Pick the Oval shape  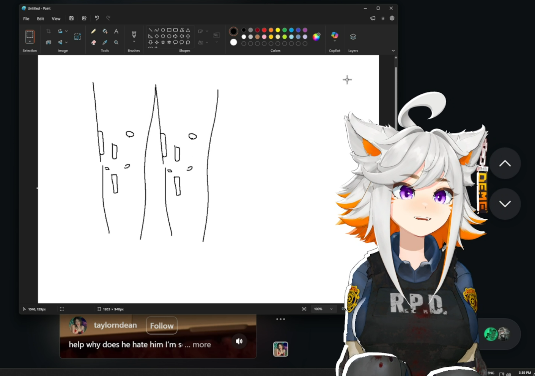[x=163, y=30]
